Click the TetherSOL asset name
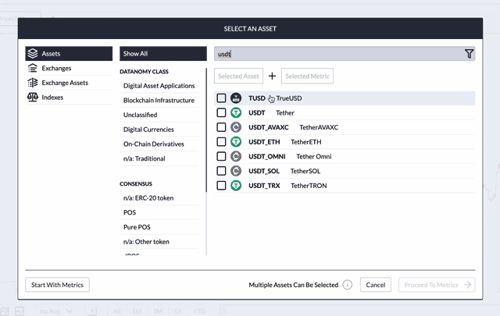 click(305, 171)
